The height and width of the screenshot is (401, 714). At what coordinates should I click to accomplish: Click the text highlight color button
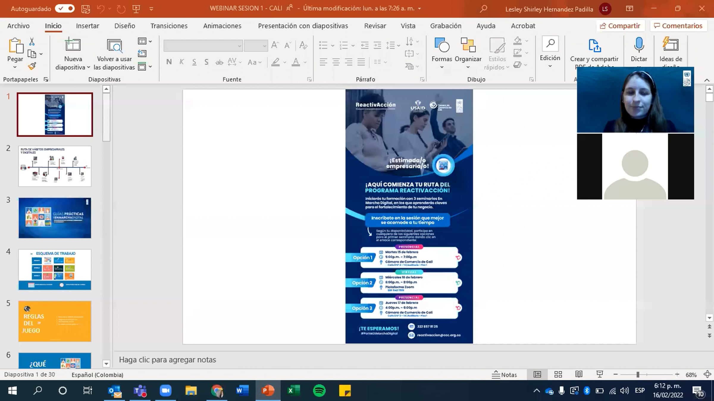click(275, 62)
